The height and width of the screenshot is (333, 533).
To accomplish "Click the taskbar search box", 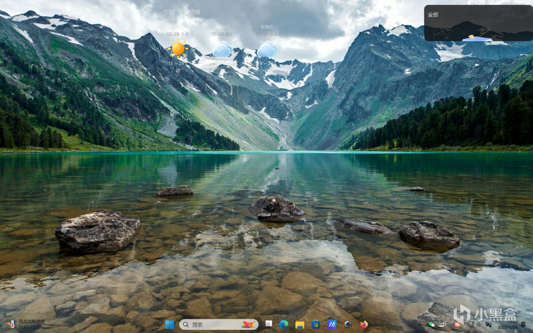I will (x=219, y=325).
